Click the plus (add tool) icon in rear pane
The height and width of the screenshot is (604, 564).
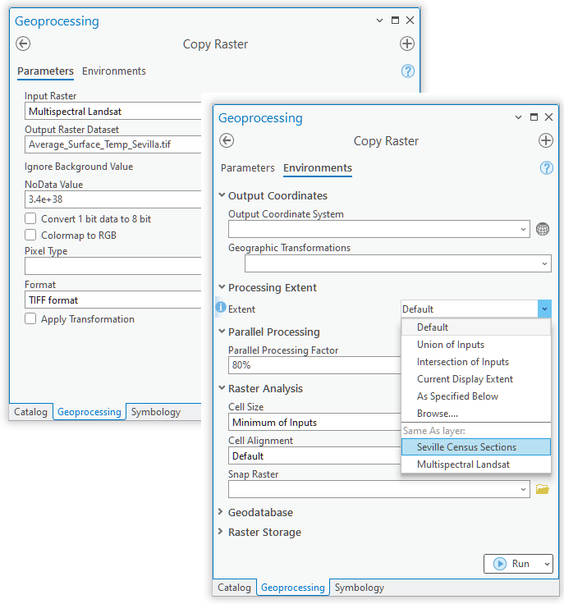point(407,43)
